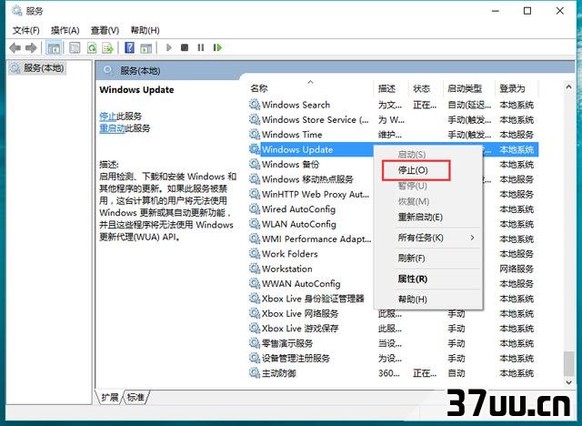Select the gear icon of Windows Time
Image resolution: width=582 pixels, height=426 pixels.
pyautogui.click(x=255, y=134)
